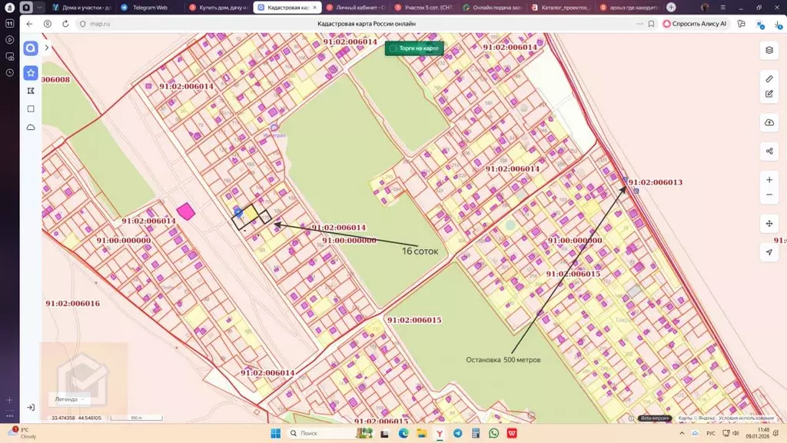The height and width of the screenshot is (443, 787).
Task: Click the dashed selection icon in left sidebar
Action: 30,108
